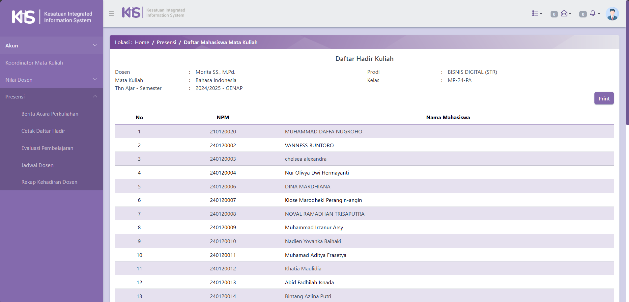Open Berita Acara Perkuliahan page

(x=50, y=114)
